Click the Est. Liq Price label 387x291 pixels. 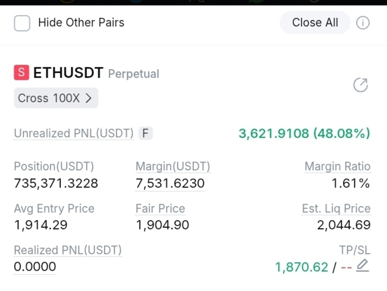point(336,208)
